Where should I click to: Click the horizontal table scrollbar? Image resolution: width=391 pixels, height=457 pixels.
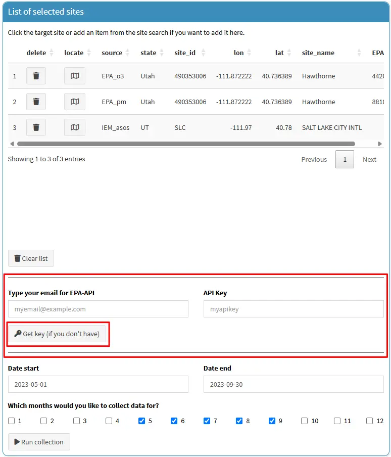coord(186,144)
